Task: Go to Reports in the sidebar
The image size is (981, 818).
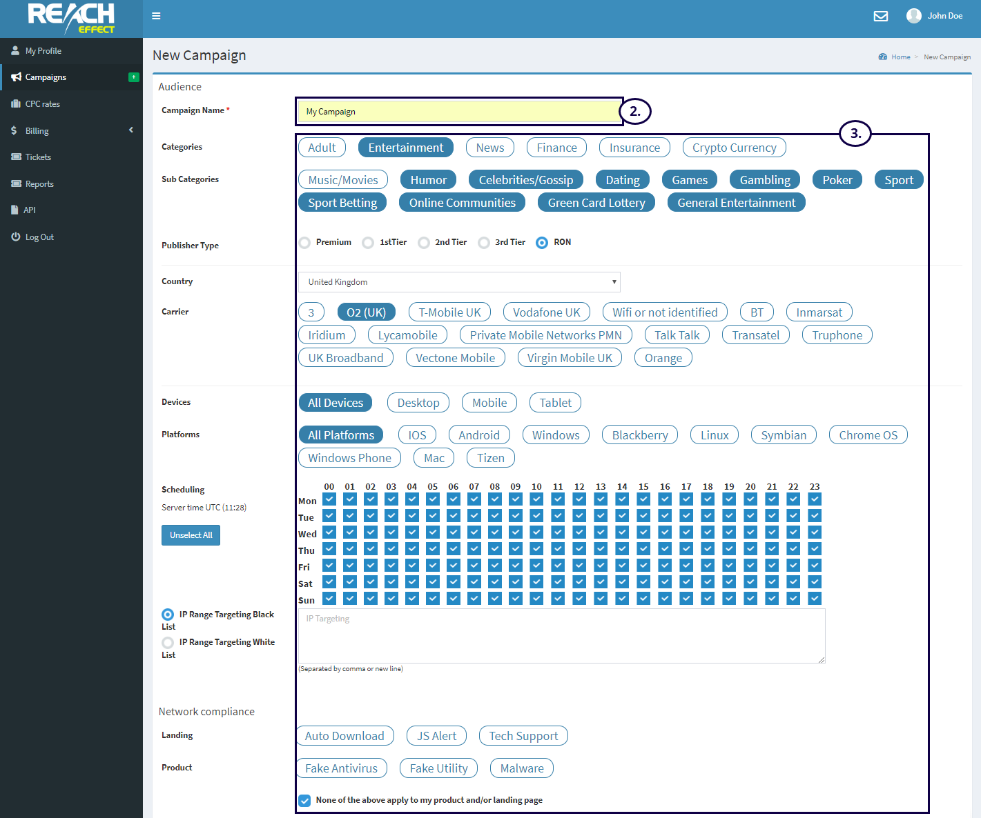Action: tap(39, 184)
